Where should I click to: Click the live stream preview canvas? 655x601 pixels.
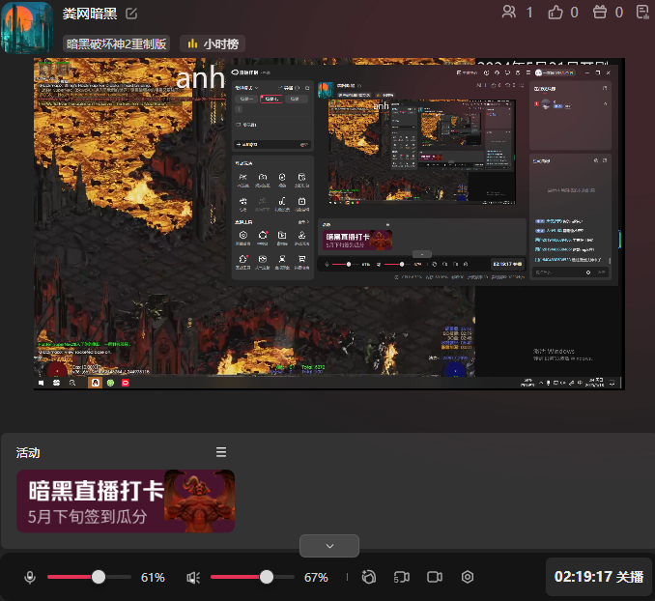click(329, 224)
